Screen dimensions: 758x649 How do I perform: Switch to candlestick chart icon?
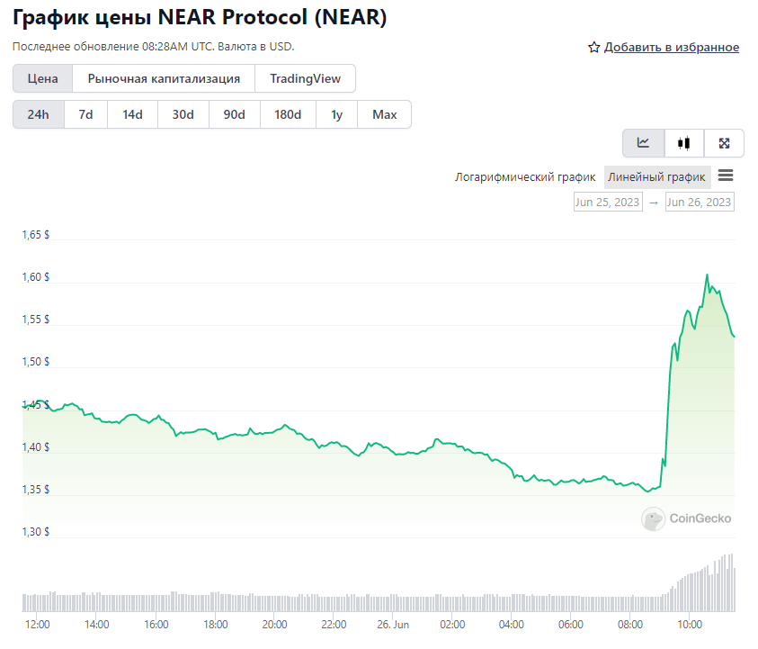683,143
